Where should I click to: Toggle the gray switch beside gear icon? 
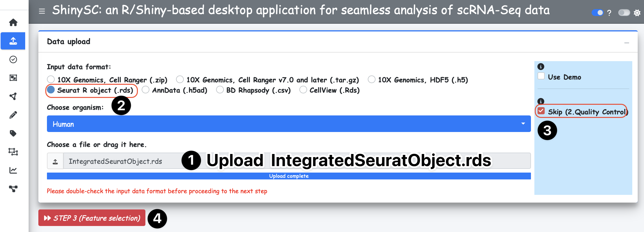(624, 13)
